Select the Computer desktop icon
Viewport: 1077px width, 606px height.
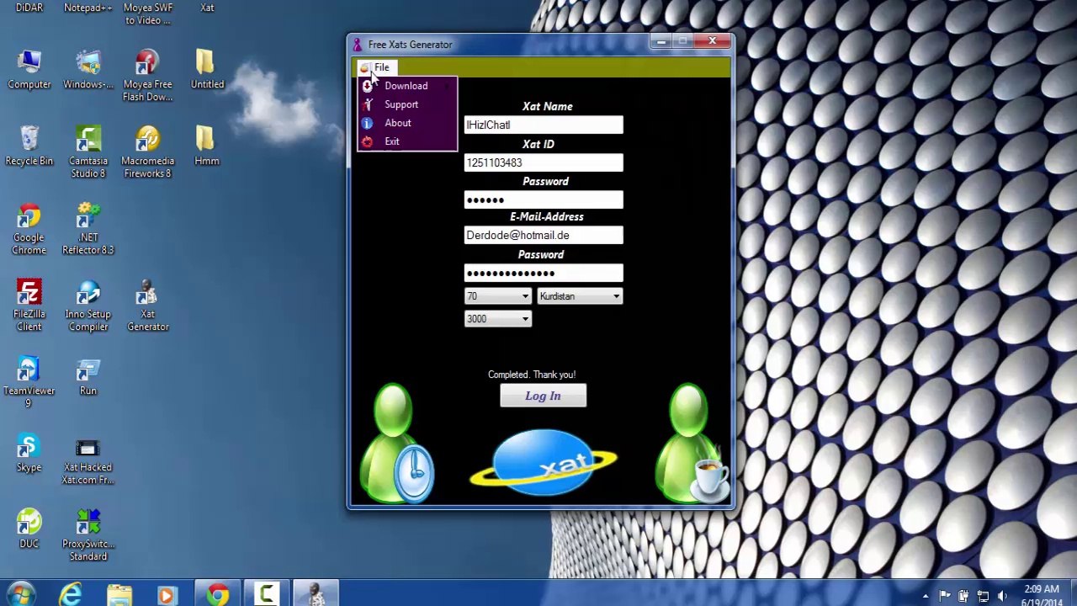29,70
